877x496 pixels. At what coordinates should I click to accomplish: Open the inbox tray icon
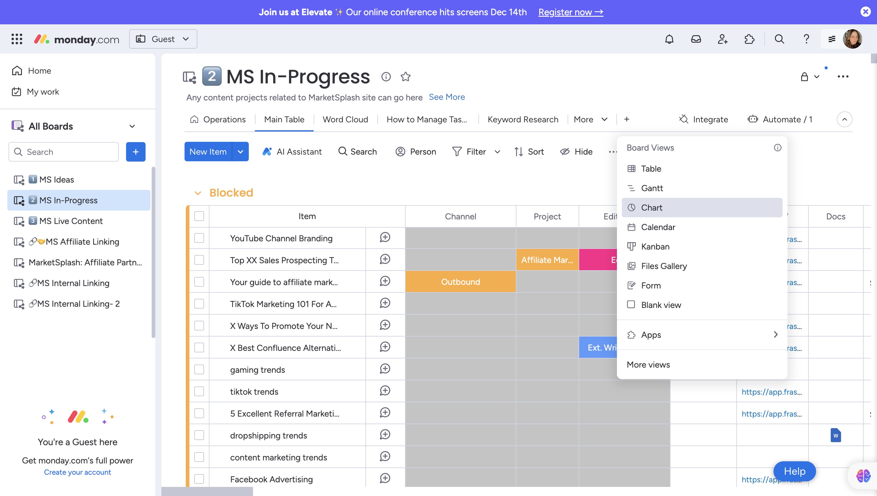click(x=696, y=39)
